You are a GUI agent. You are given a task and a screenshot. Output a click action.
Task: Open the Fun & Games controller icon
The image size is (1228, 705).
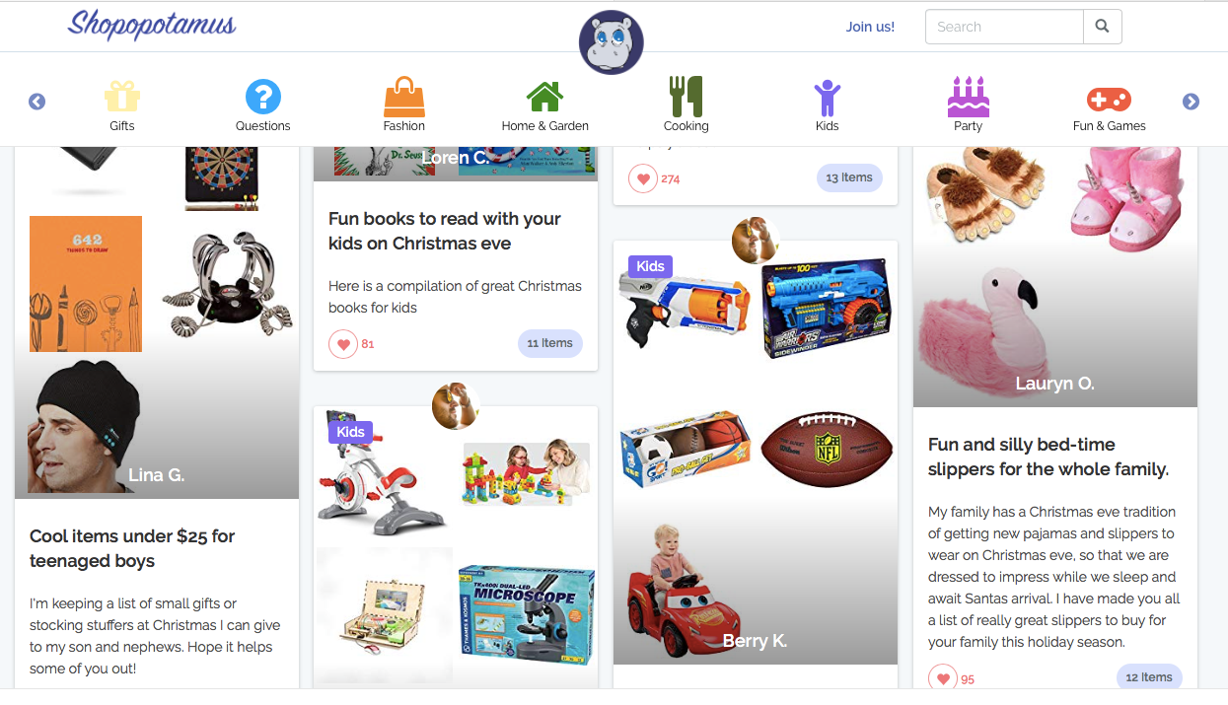[x=1109, y=99]
